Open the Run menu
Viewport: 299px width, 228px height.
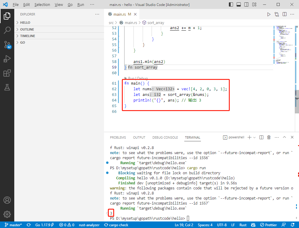click(x=81, y=4)
